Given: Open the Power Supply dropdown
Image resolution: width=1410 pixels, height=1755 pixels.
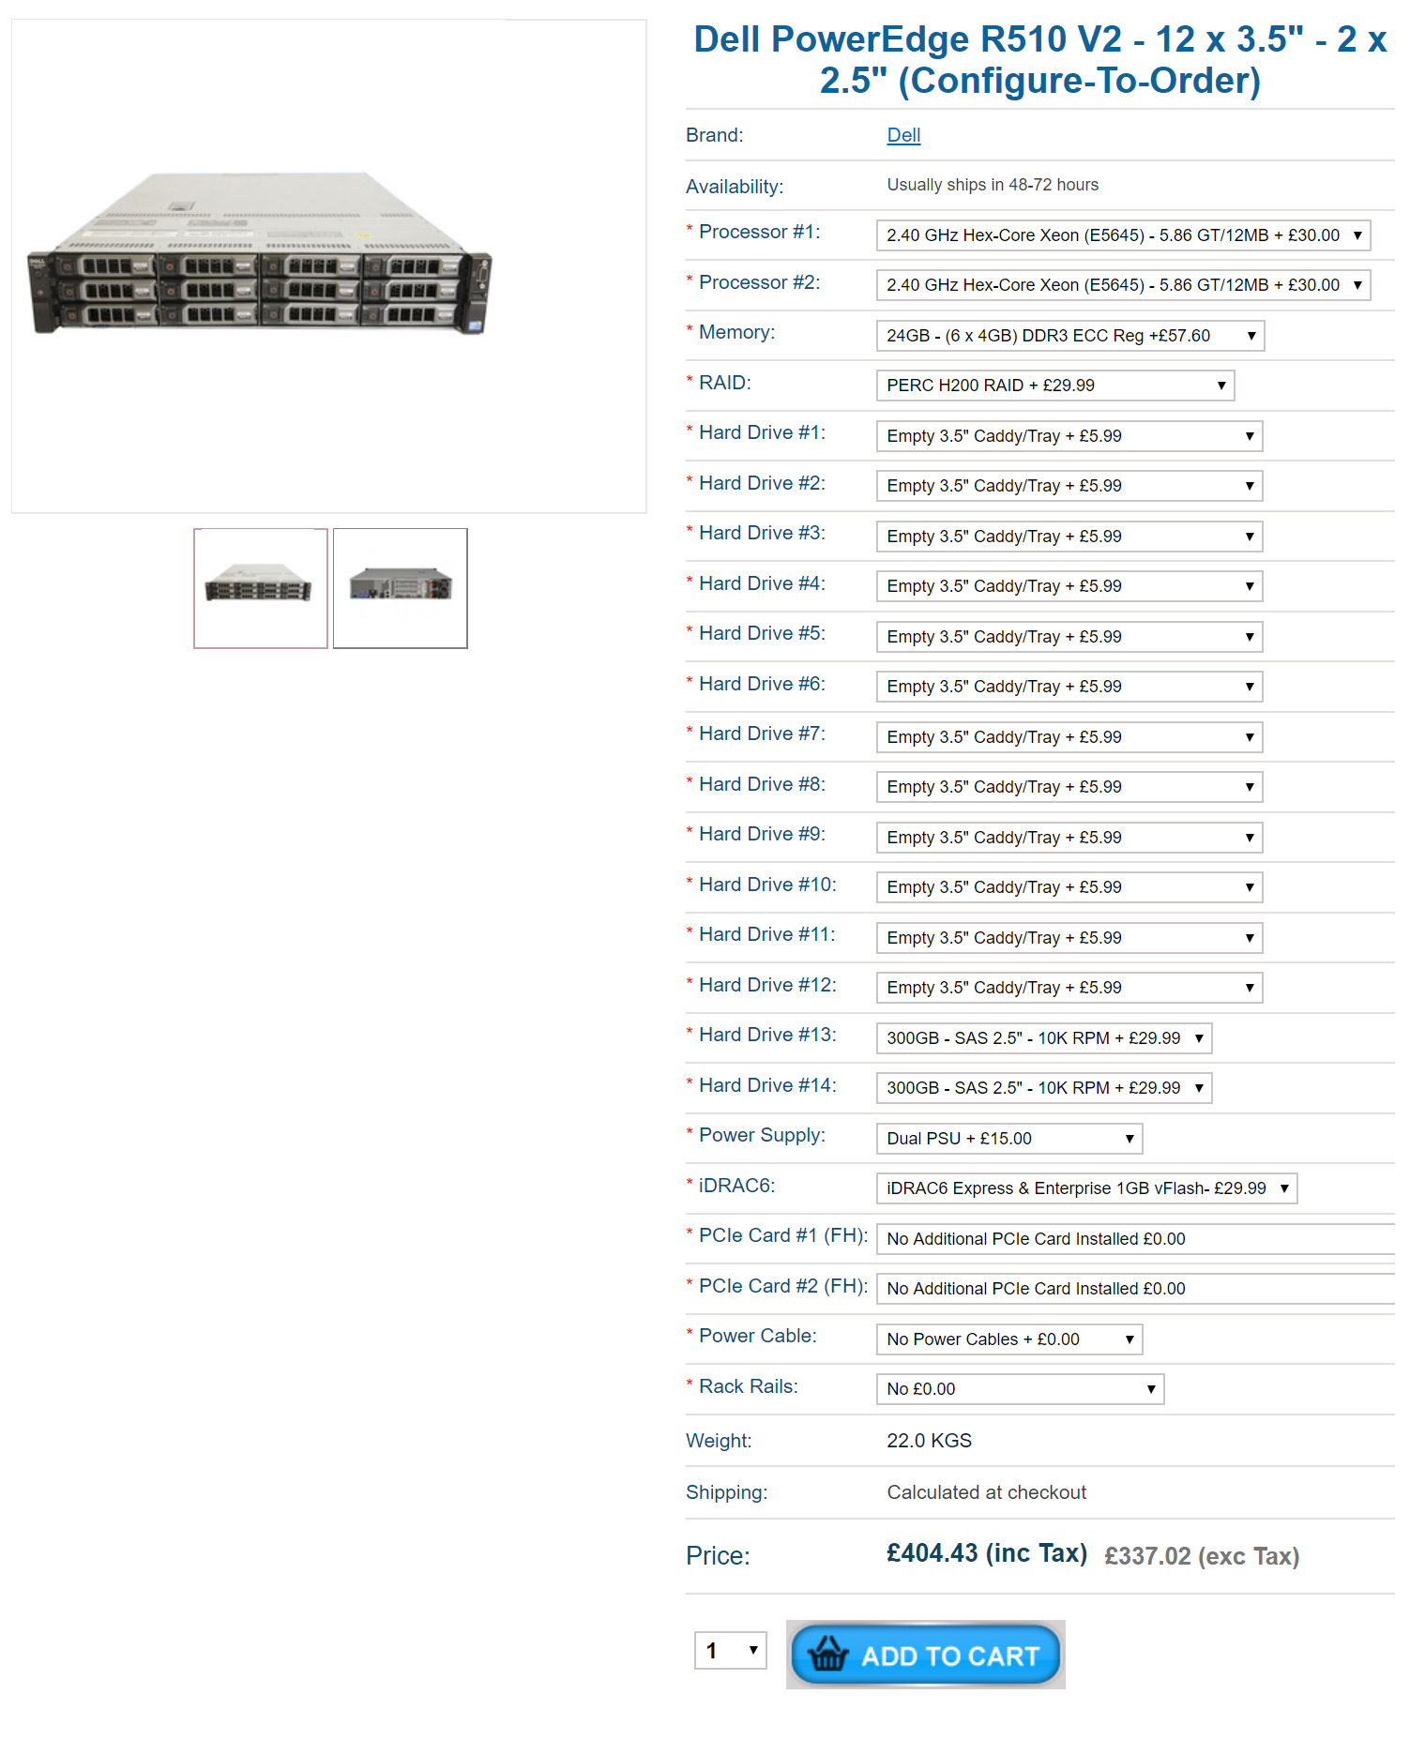Looking at the screenshot, I should pyautogui.click(x=1009, y=1139).
